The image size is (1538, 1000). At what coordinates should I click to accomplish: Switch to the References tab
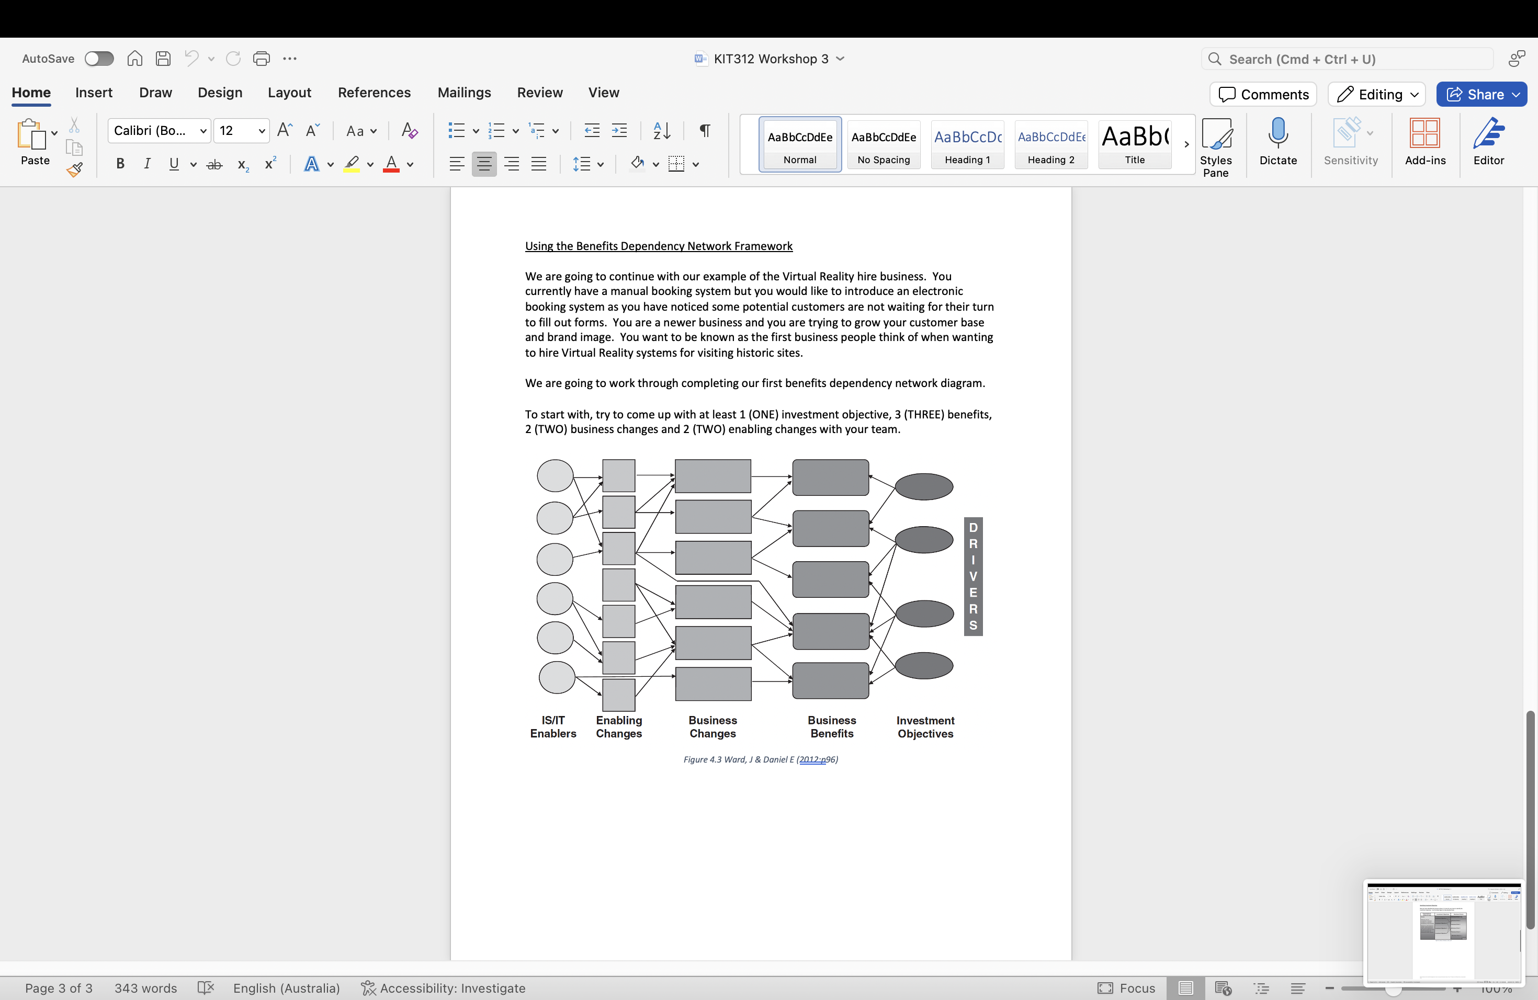[x=374, y=93]
